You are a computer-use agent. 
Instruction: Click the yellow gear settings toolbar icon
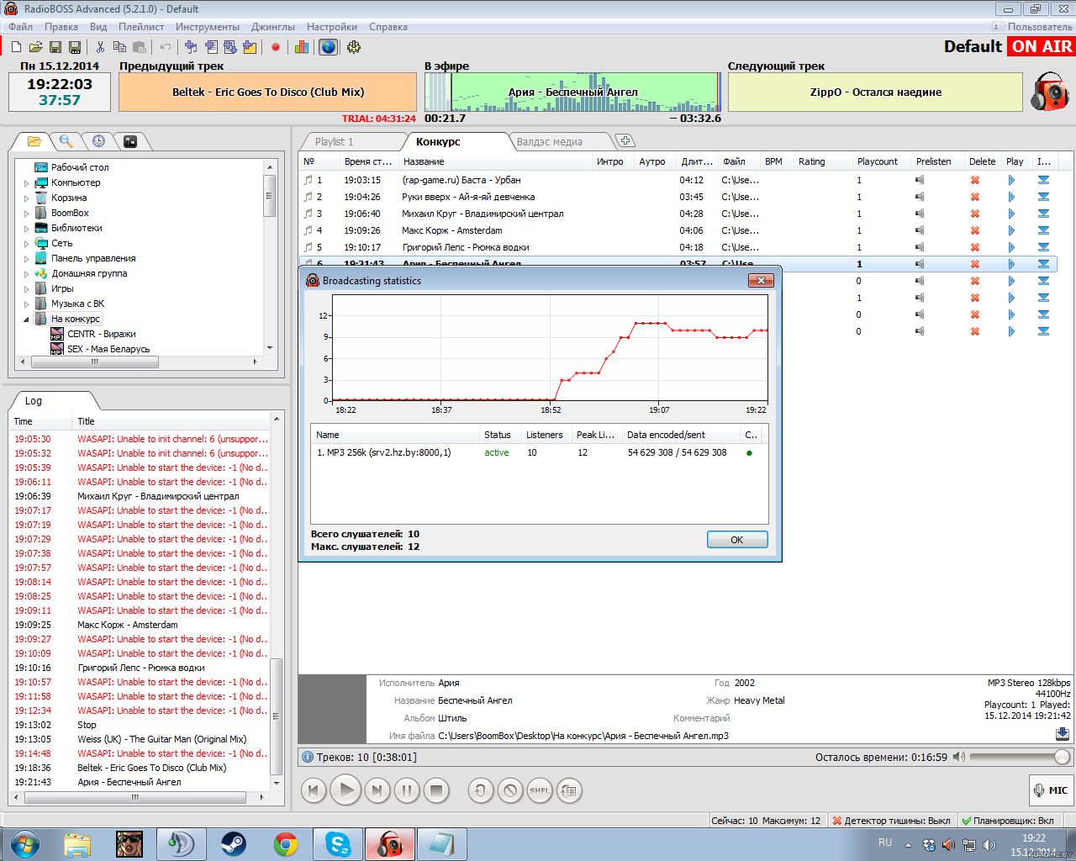click(354, 47)
